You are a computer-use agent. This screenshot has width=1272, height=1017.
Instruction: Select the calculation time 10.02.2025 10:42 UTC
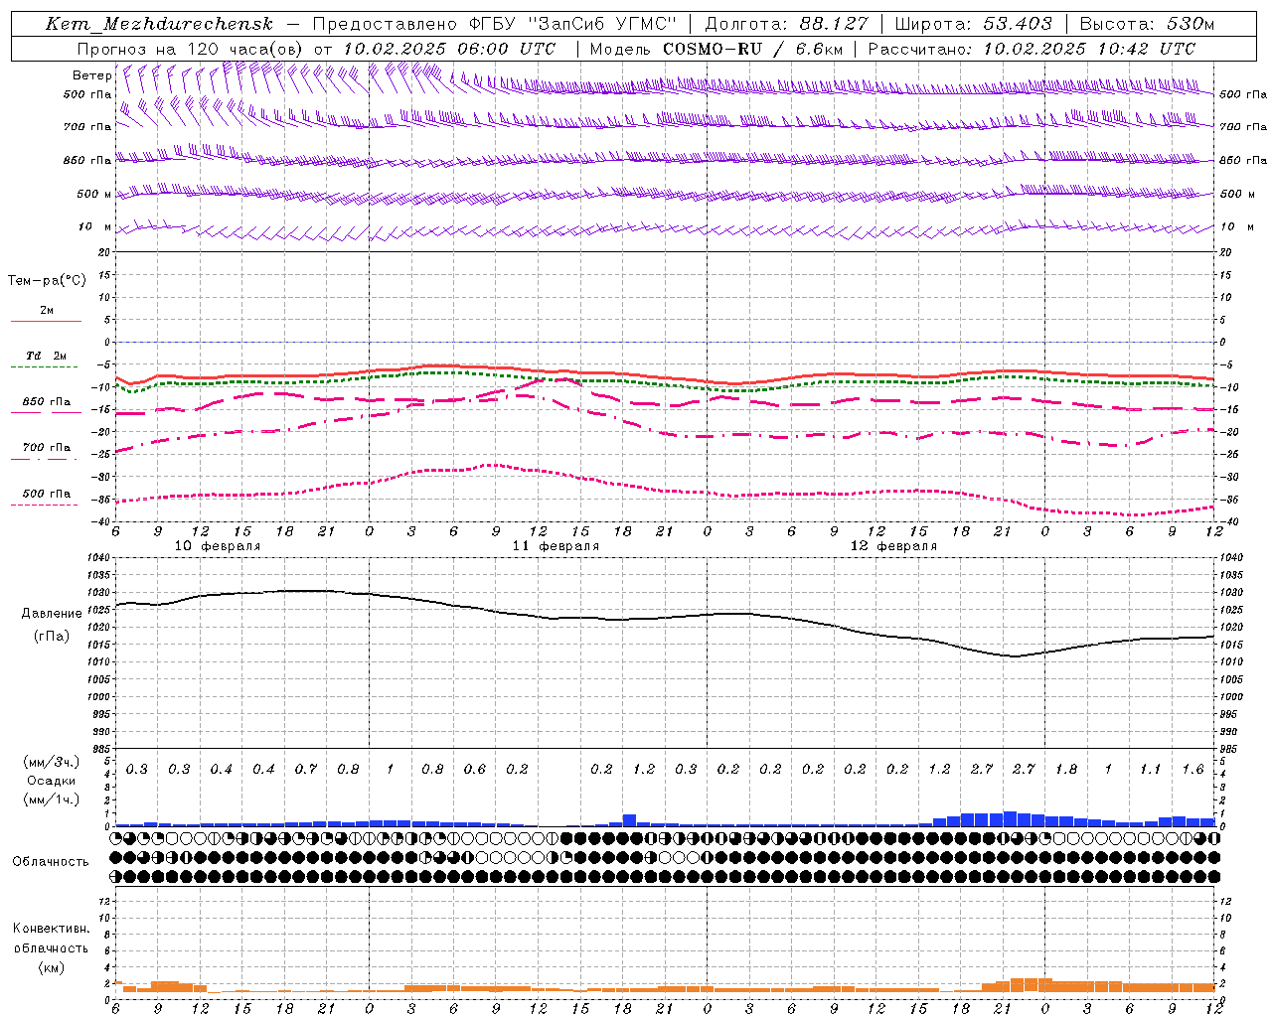(1089, 49)
